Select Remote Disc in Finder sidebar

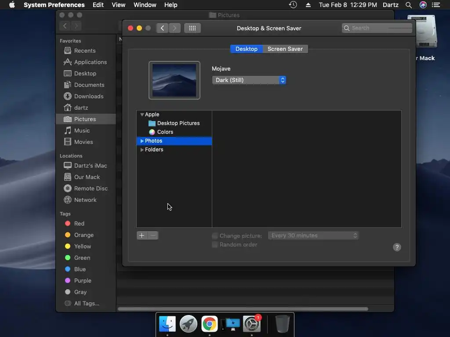click(86, 189)
